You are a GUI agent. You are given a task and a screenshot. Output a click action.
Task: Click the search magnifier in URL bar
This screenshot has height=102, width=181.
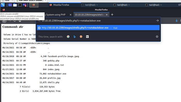coord(39,21)
